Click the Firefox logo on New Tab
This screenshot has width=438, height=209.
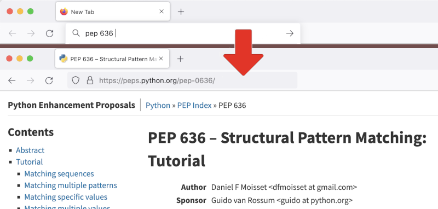click(64, 11)
